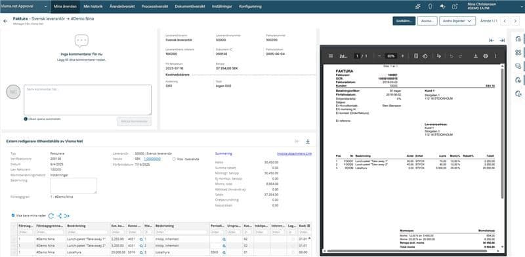Click the rocket icon in the top bar
The height and width of the screenshot is (257, 525).
430,6
